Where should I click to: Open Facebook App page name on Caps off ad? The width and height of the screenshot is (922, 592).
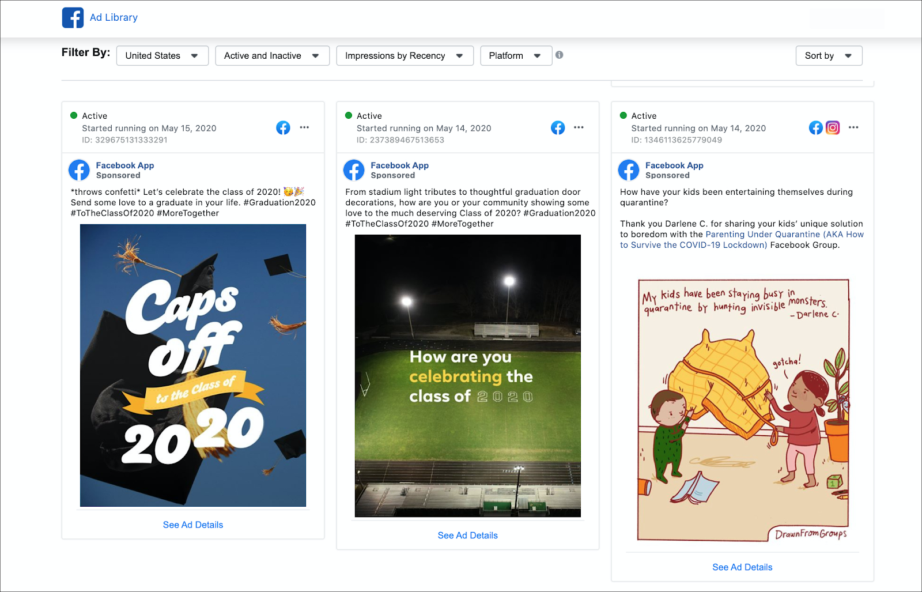[x=125, y=165]
